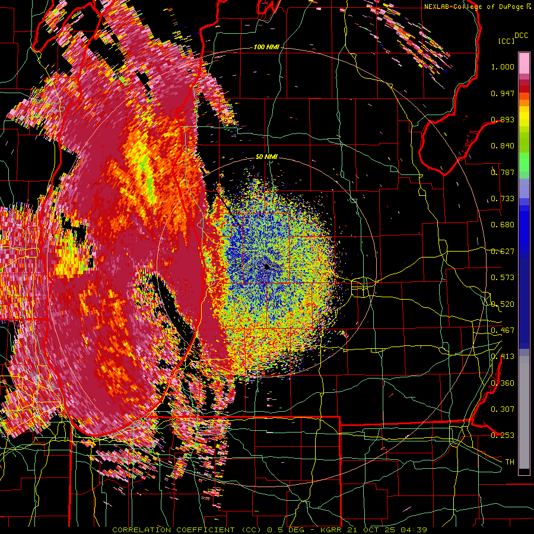Pick the gray segment of the color bar

[x=524, y=412]
